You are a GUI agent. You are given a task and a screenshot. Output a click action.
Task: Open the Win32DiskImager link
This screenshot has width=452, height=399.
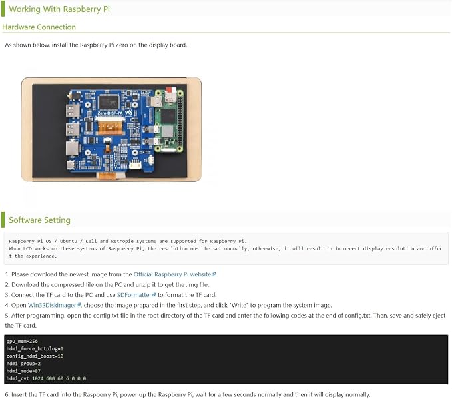tap(52, 305)
